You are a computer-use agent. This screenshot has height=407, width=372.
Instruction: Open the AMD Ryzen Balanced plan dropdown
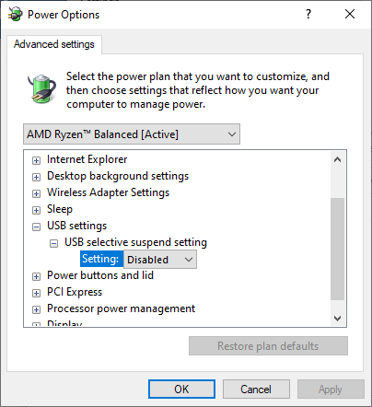coord(132,134)
